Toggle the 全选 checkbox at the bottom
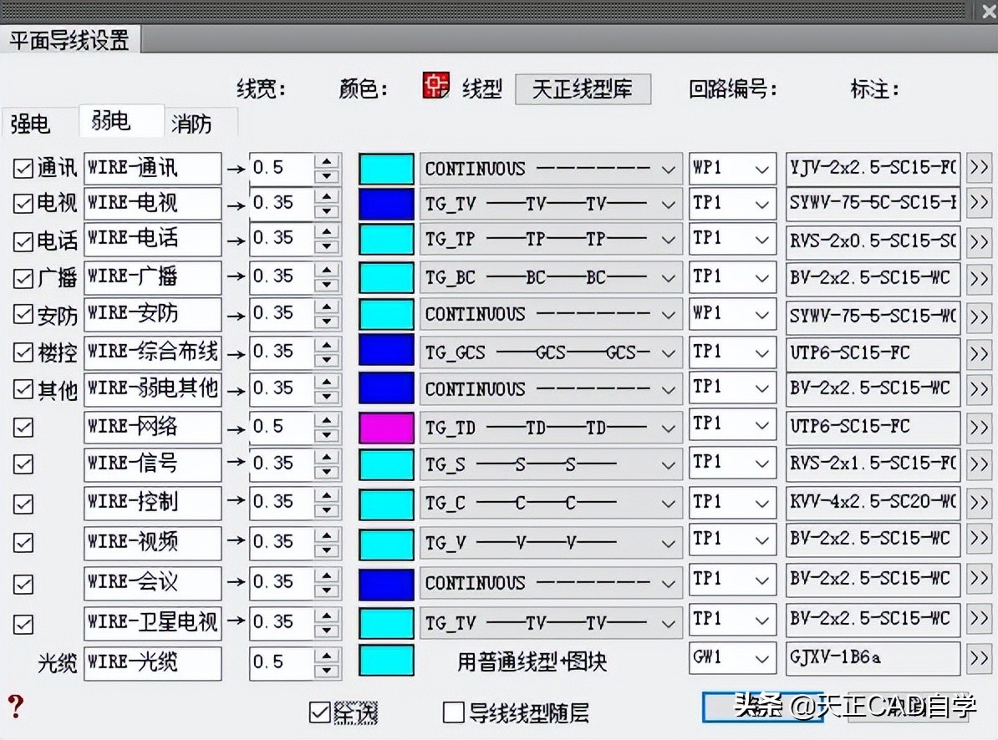 point(320,712)
